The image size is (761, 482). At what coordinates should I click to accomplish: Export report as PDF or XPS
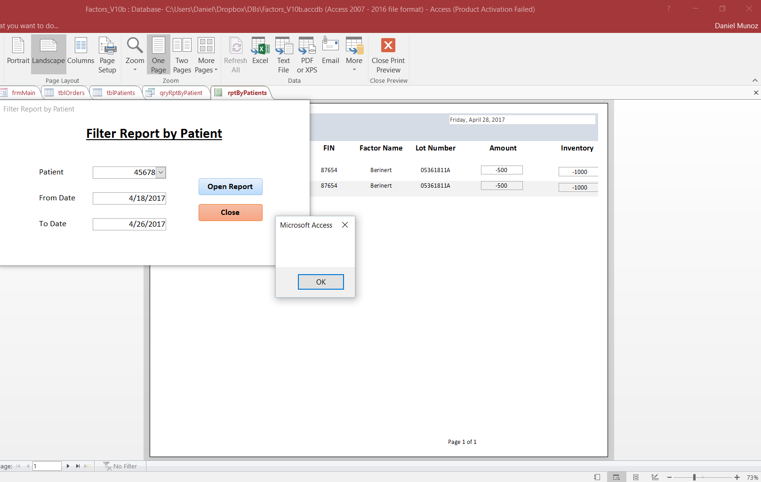(307, 55)
